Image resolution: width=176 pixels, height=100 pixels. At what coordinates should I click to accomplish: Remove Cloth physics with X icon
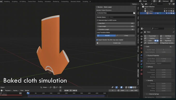145,41
